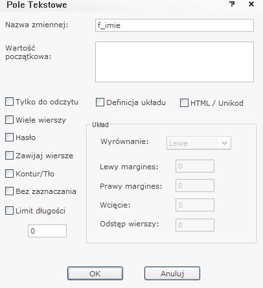Image resolution: width=263 pixels, height=288 pixels.
Task: Toggle the HTML / Unikod checkbox
Action: 184,103
